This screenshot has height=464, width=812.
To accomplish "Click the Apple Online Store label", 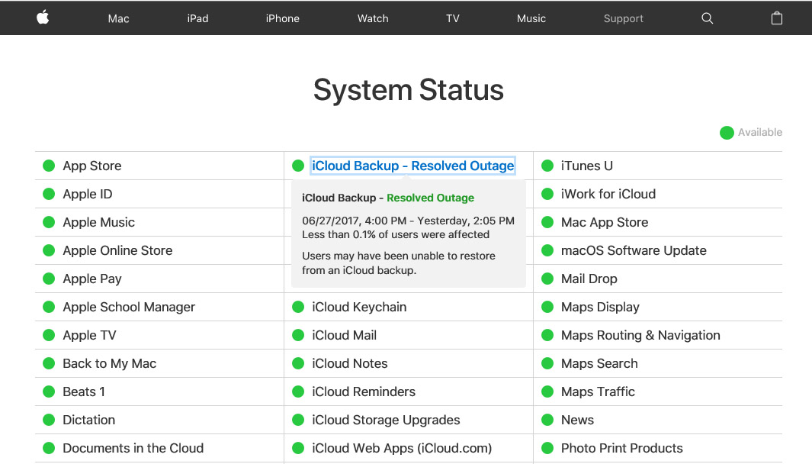I will click(x=117, y=250).
